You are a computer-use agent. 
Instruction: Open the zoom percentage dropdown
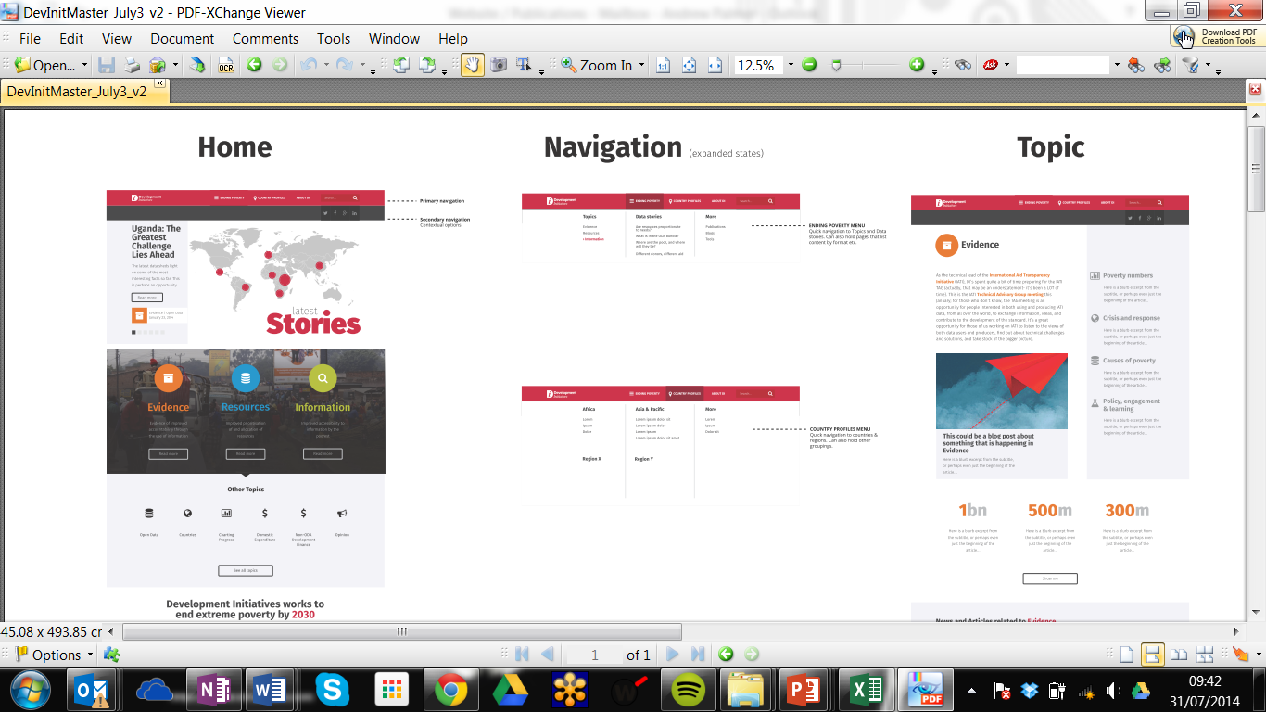pos(790,65)
